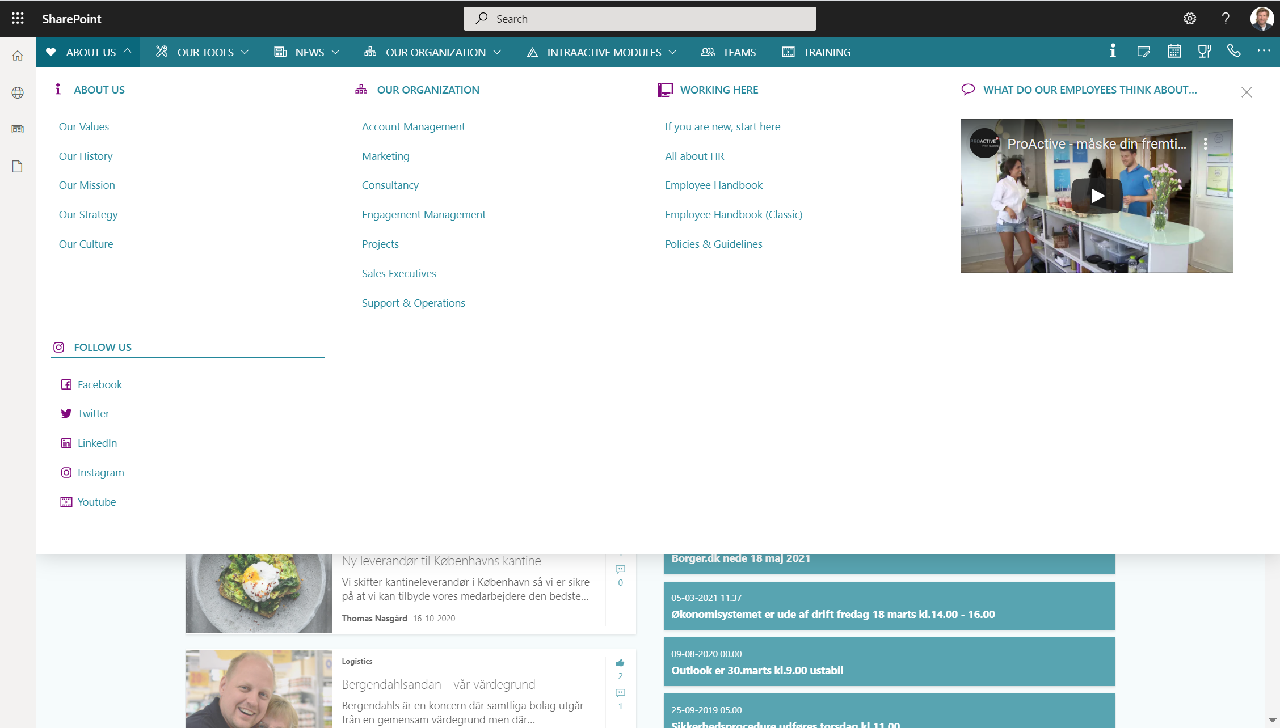This screenshot has height=728, width=1280.
Task: Open the Settings gear icon
Action: [x=1190, y=19]
